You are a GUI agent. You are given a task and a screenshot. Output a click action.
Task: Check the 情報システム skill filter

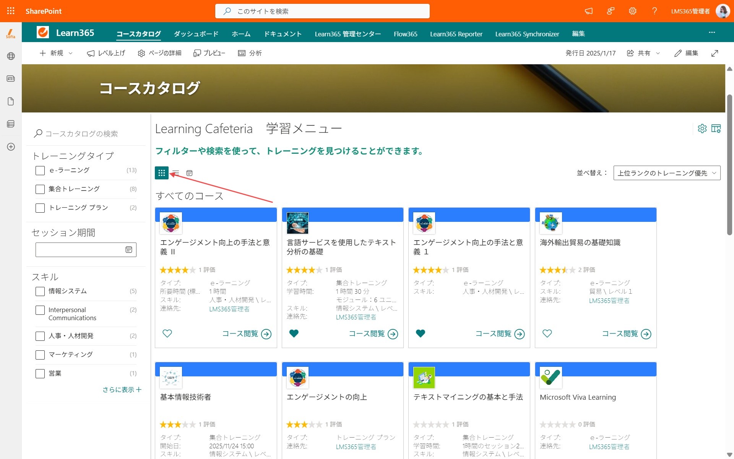pos(40,291)
